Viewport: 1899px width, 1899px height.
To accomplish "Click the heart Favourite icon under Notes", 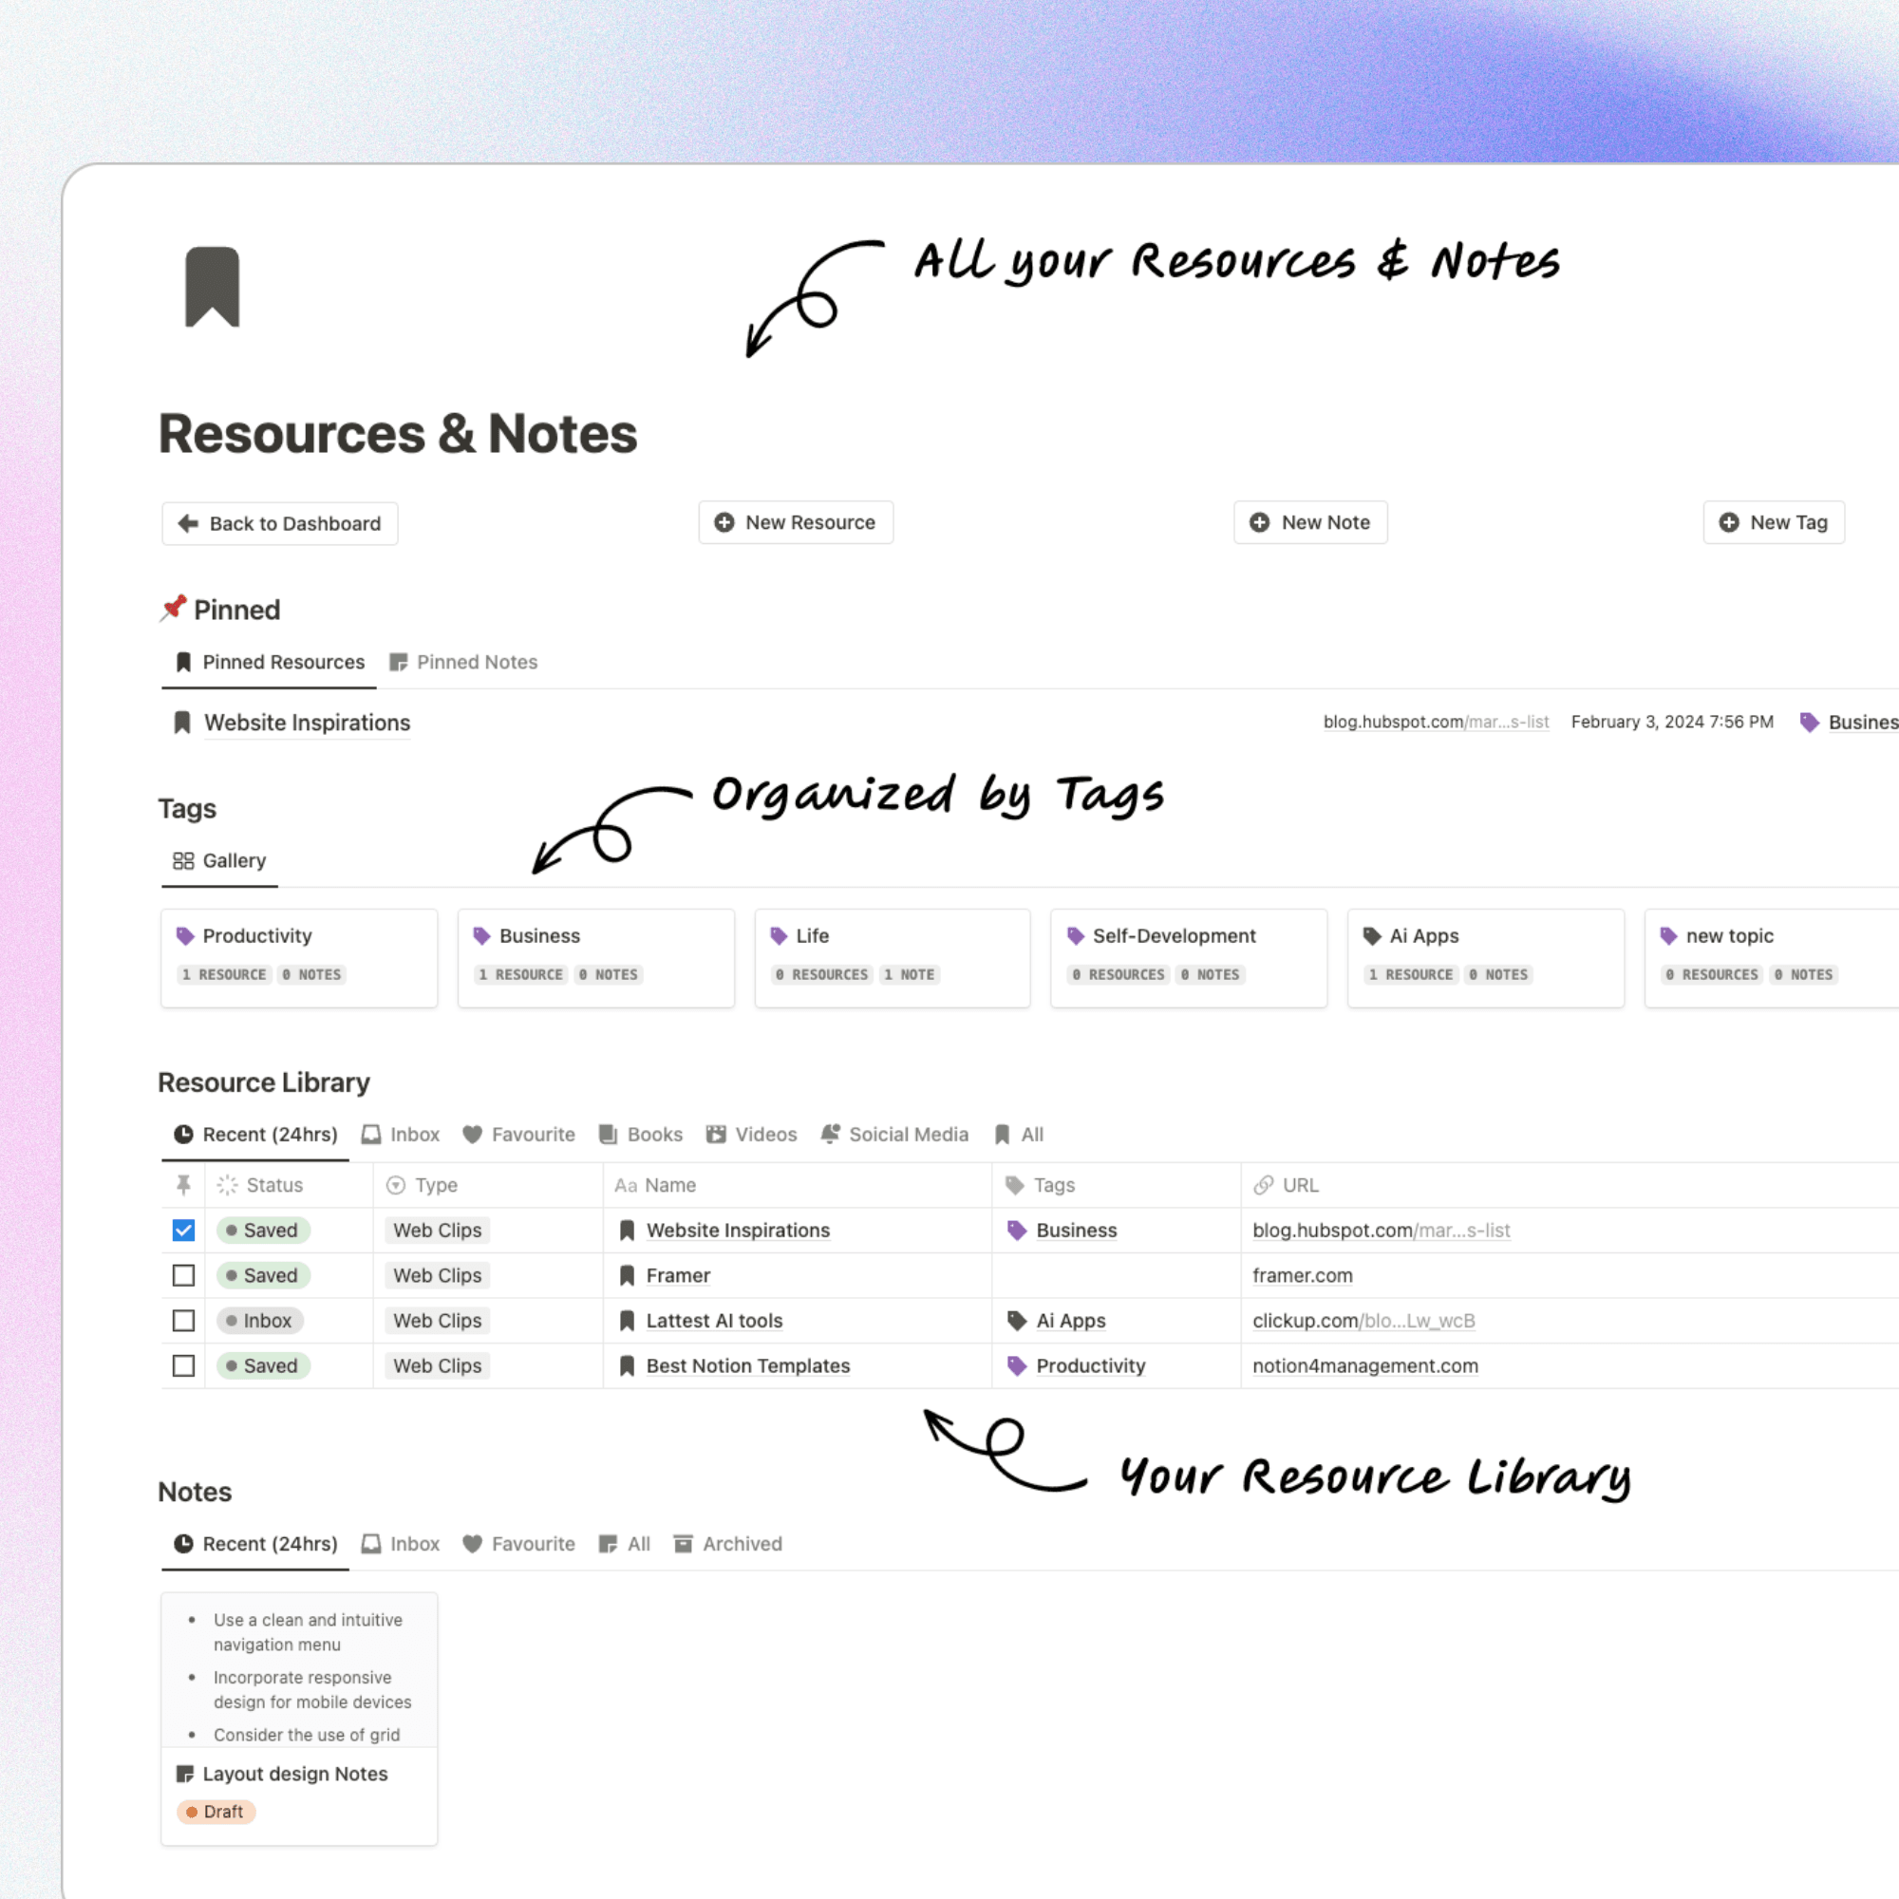I will [x=473, y=1543].
